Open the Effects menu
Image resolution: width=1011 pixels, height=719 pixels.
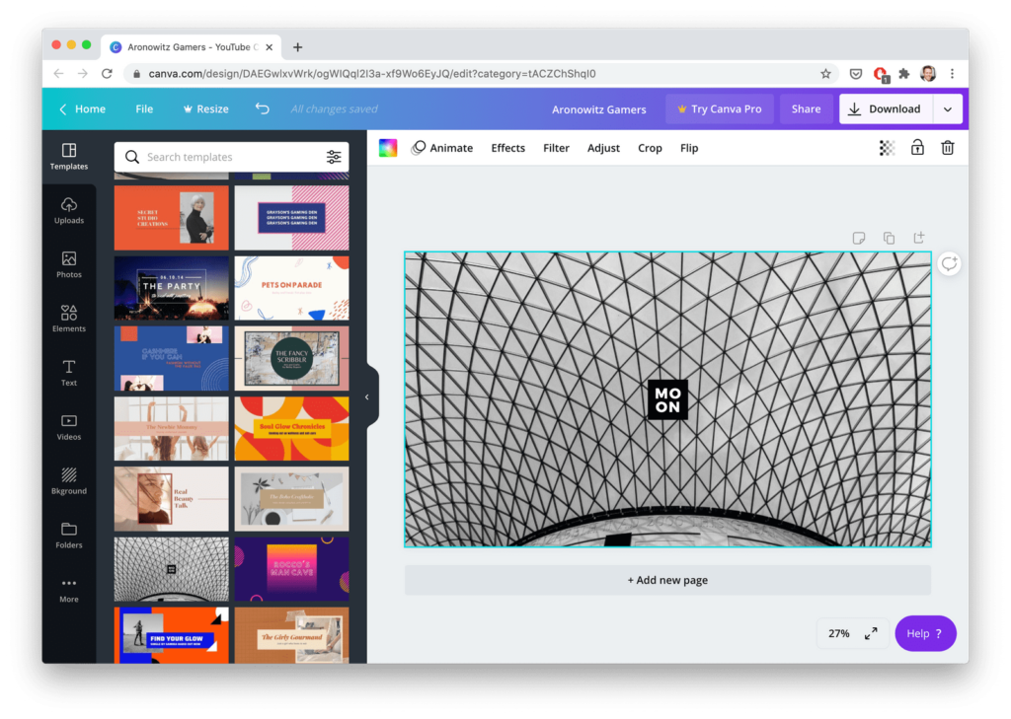click(508, 148)
